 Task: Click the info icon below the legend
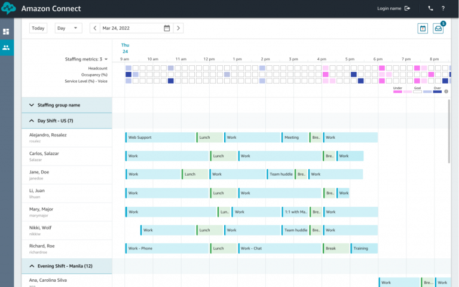(446, 91)
